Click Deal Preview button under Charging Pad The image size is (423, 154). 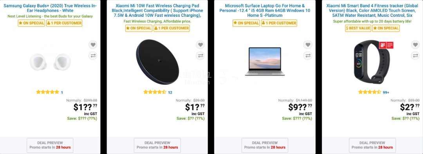[x=157, y=145]
